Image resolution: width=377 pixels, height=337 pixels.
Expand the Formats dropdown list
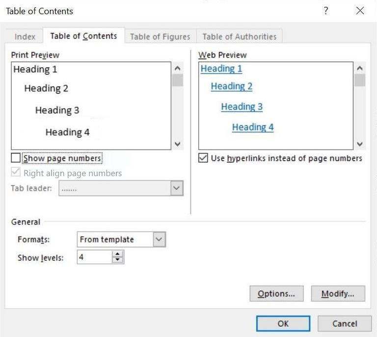click(x=159, y=239)
